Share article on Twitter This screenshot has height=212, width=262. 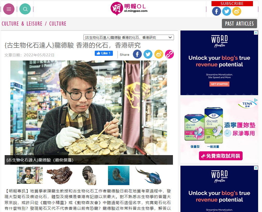pyautogui.click(x=148, y=54)
